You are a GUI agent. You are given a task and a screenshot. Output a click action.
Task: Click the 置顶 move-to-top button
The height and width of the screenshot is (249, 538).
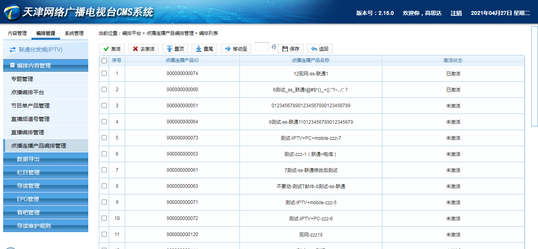click(x=175, y=49)
